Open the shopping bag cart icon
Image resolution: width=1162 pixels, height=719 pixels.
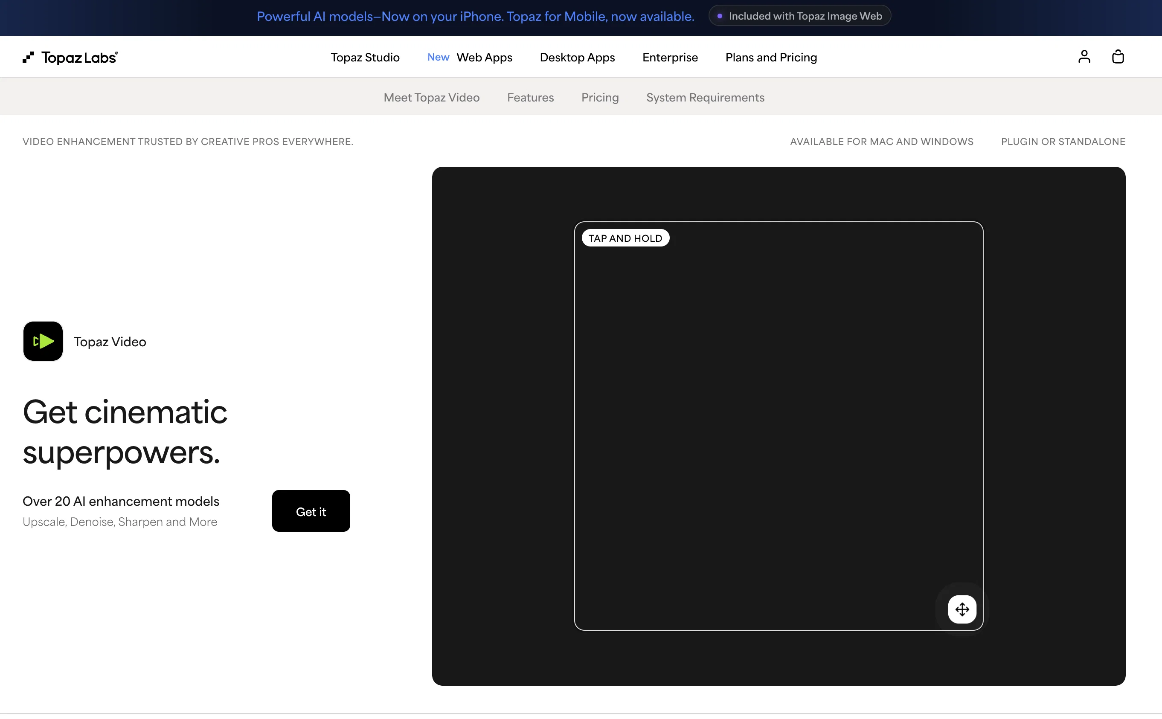click(1118, 57)
